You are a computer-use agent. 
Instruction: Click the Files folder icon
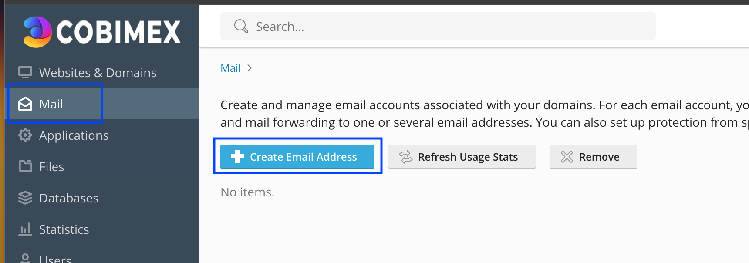pyautogui.click(x=25, y=166)
